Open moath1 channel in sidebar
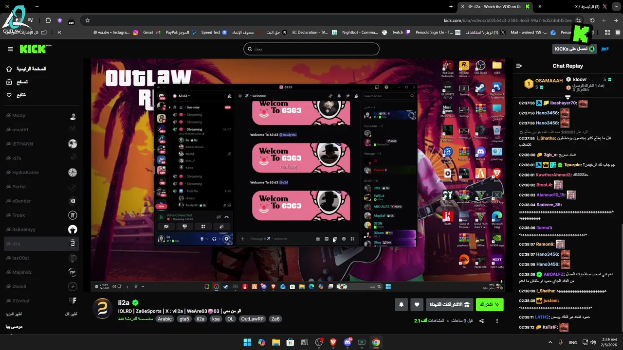This screenshot has width=623, height=350. pos(41,130)
